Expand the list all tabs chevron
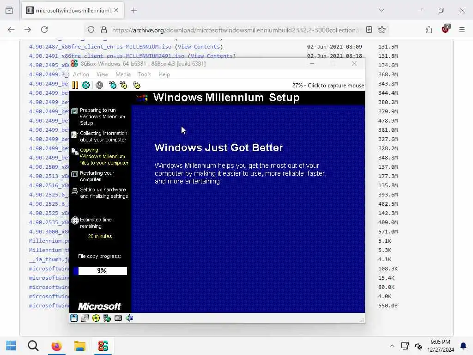This screenshot has width=473, height=355. tap(382, 10)
